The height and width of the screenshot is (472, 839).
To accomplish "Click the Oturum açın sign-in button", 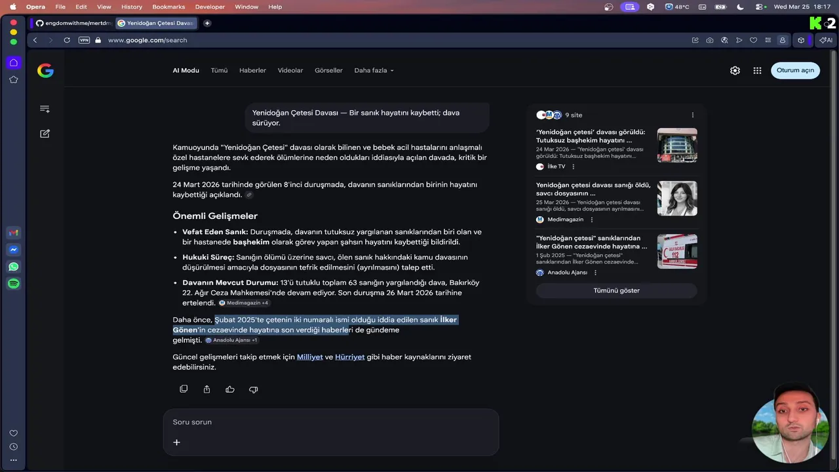I will click(795, 70).
